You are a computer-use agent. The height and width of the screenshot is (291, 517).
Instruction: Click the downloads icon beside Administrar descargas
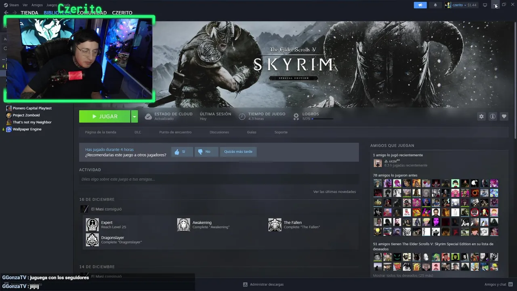245,285
